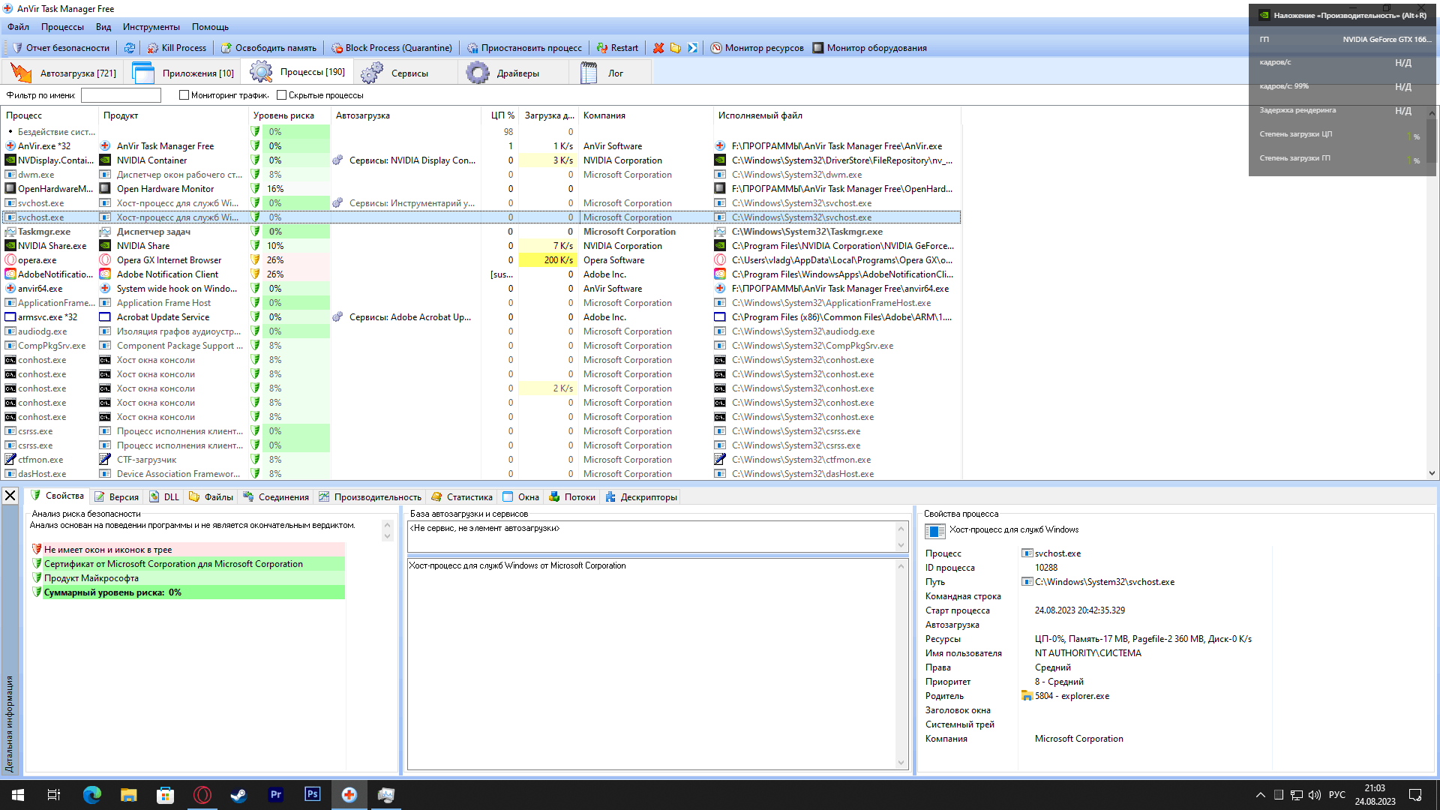Screen dimensions: 1440x810
Task: Click the AdobeNotificationClient process icon
Action: pyautogui.click(x=10, y=274)
